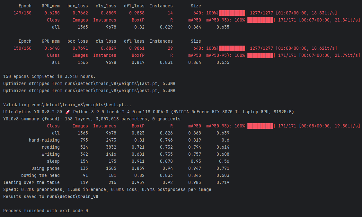Click the validation progress bar showing 21.84it/s
362x217 pixels.
(260, 20)
